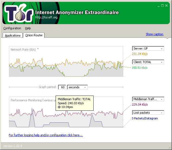Expand the Server: UP dropdown
The image size is (172, 150).
coord(148,48)
